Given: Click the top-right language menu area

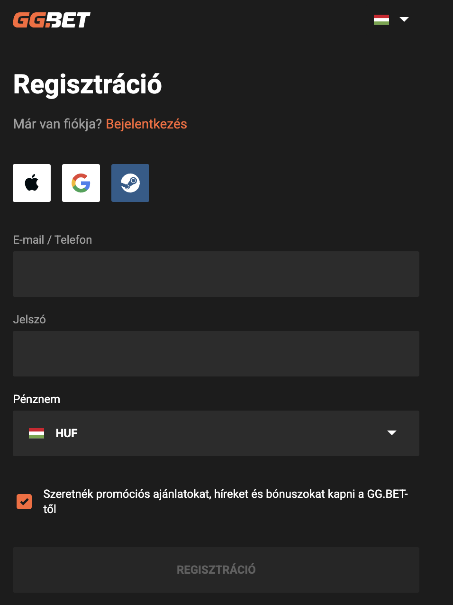Looking at the screenshot, I should pos(392,19).
